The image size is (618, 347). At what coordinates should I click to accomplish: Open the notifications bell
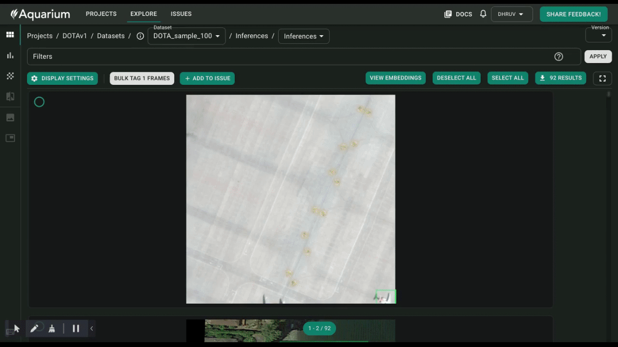click(483, 14)
